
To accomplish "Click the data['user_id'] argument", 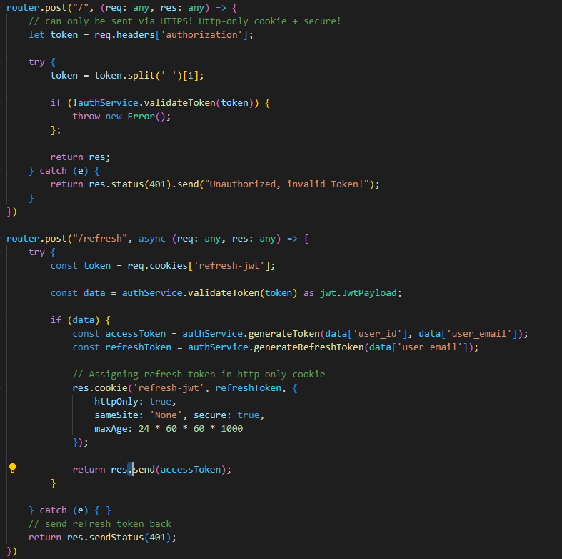I will coord(366,334).
